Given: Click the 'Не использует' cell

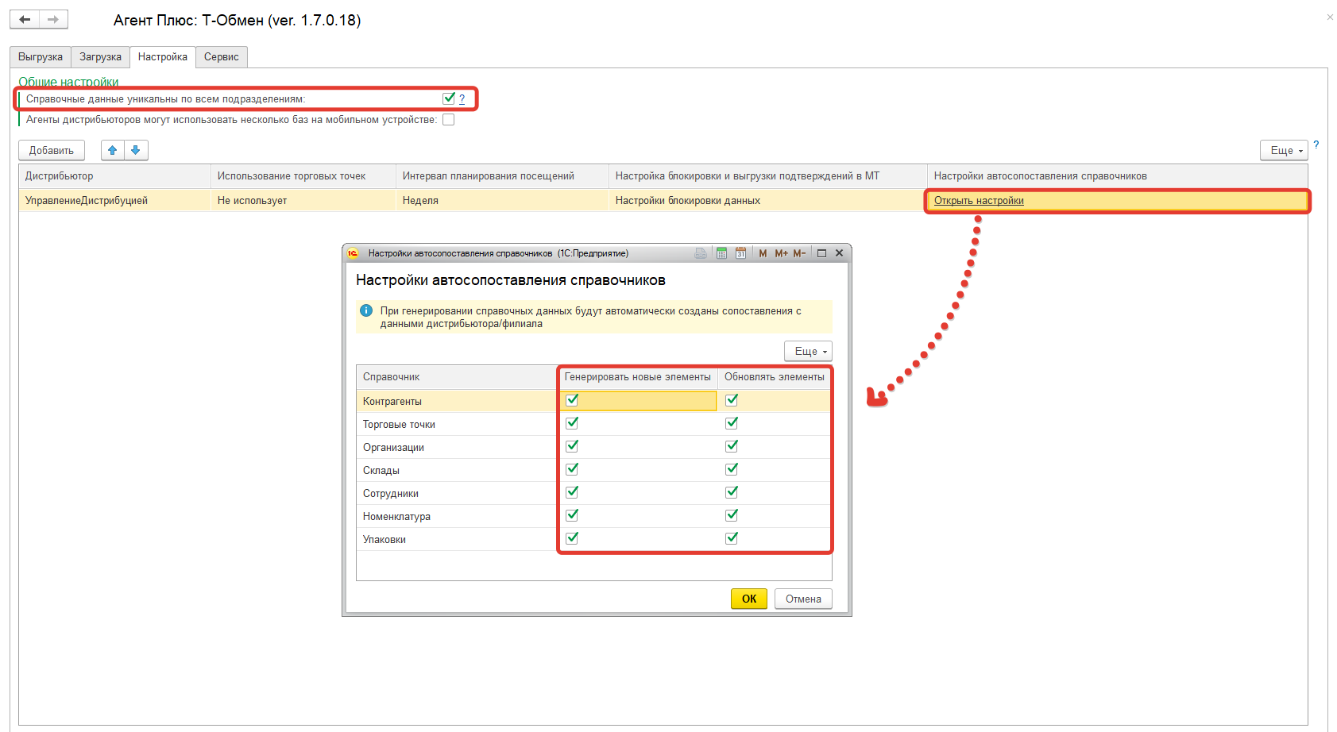Looking at the screenshot, I should click(303, 201).
